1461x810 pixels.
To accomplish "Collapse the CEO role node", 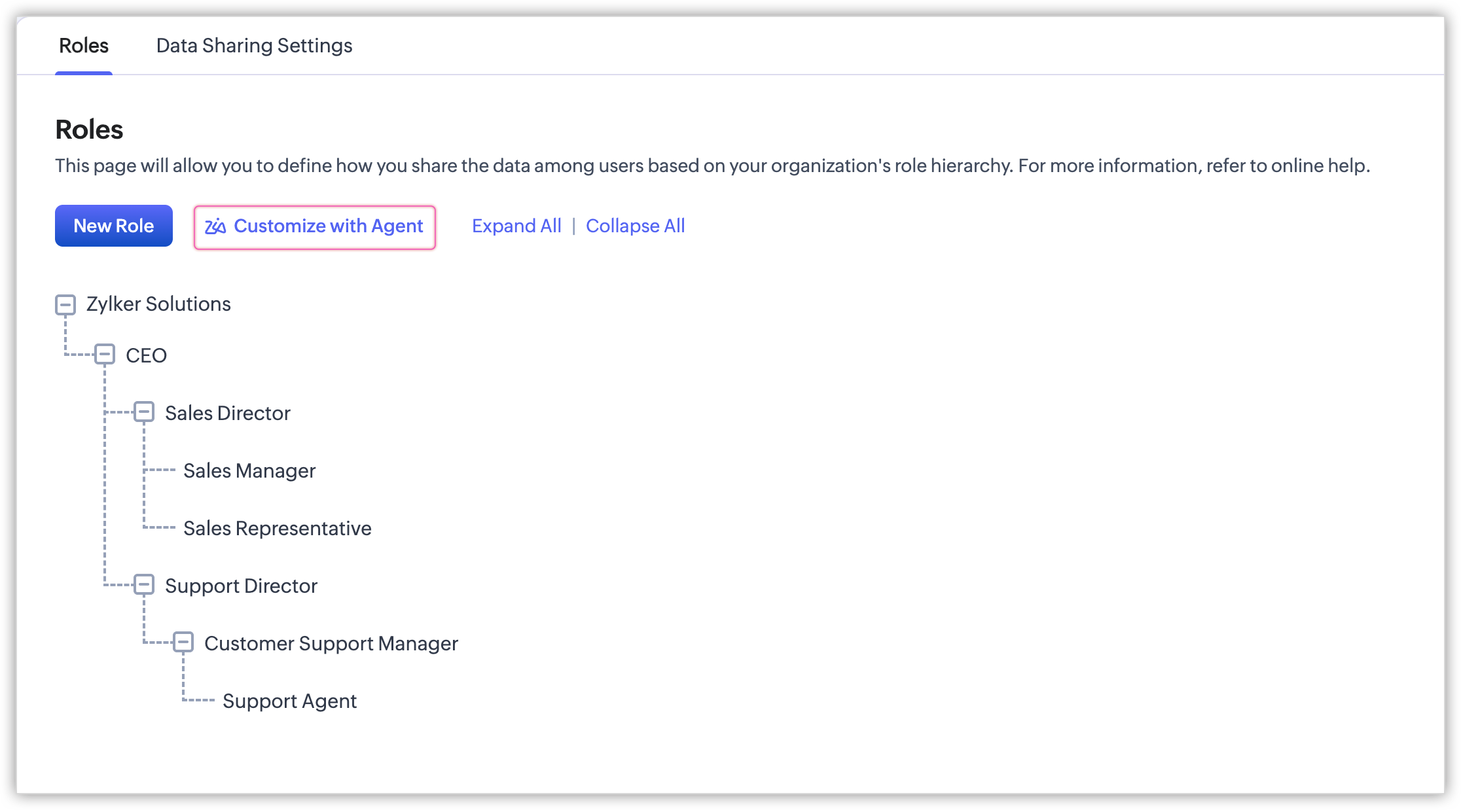I will click(x=105, y=355).
